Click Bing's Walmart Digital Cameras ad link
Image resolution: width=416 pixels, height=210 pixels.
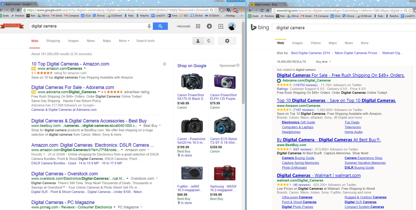coord(318,175)
